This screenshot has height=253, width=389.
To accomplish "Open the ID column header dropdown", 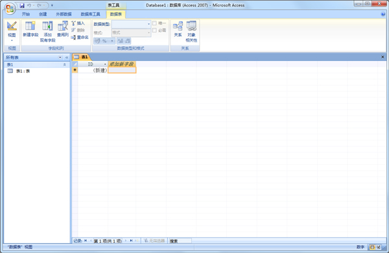I will (x=105, y=64).
